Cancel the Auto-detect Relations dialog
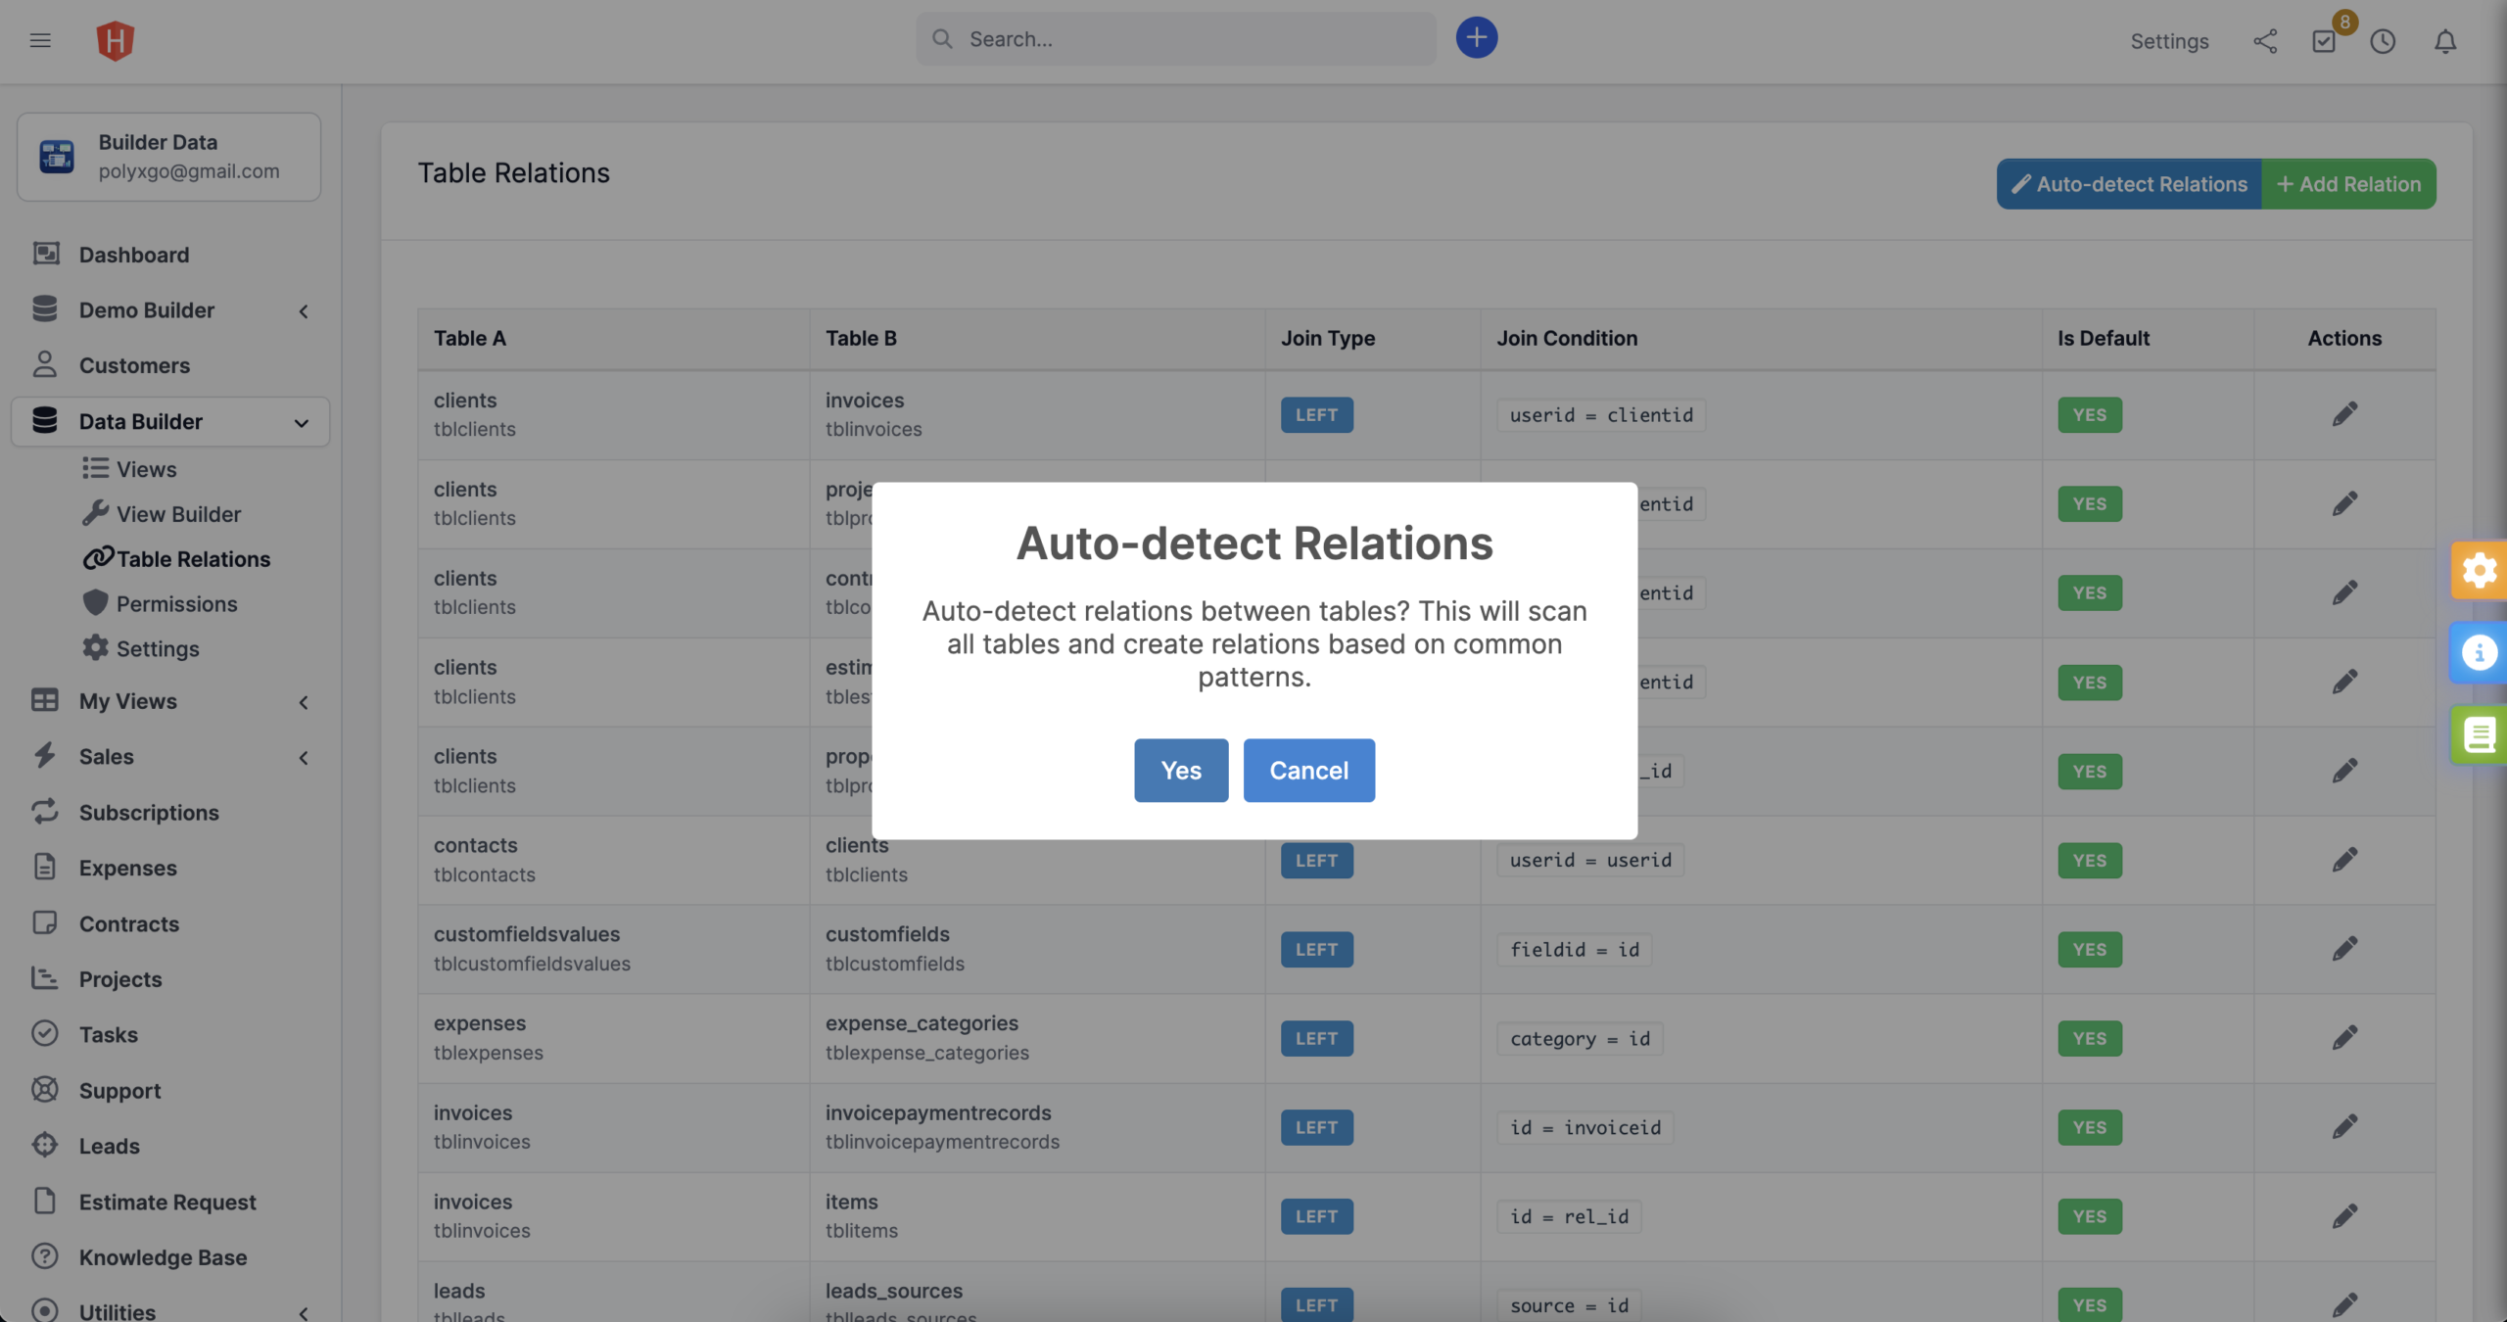Image resolution: width=2507 pixels, height=1322 pixels. tap(1308, 771)
